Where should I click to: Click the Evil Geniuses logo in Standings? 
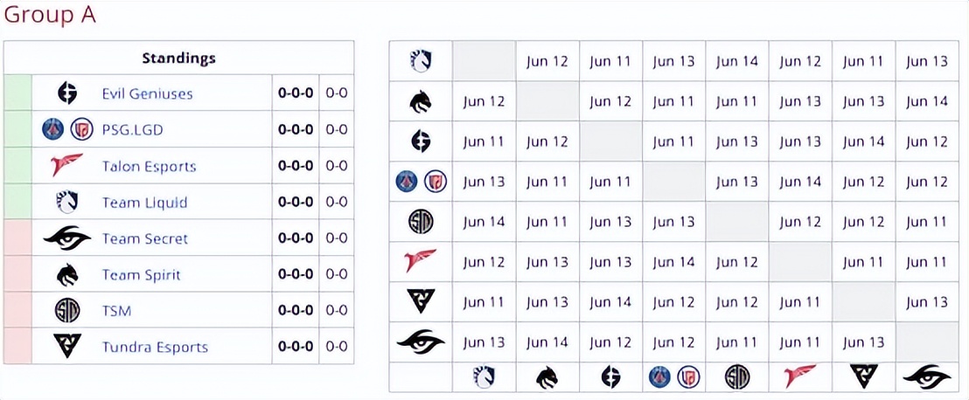[67, 93]
